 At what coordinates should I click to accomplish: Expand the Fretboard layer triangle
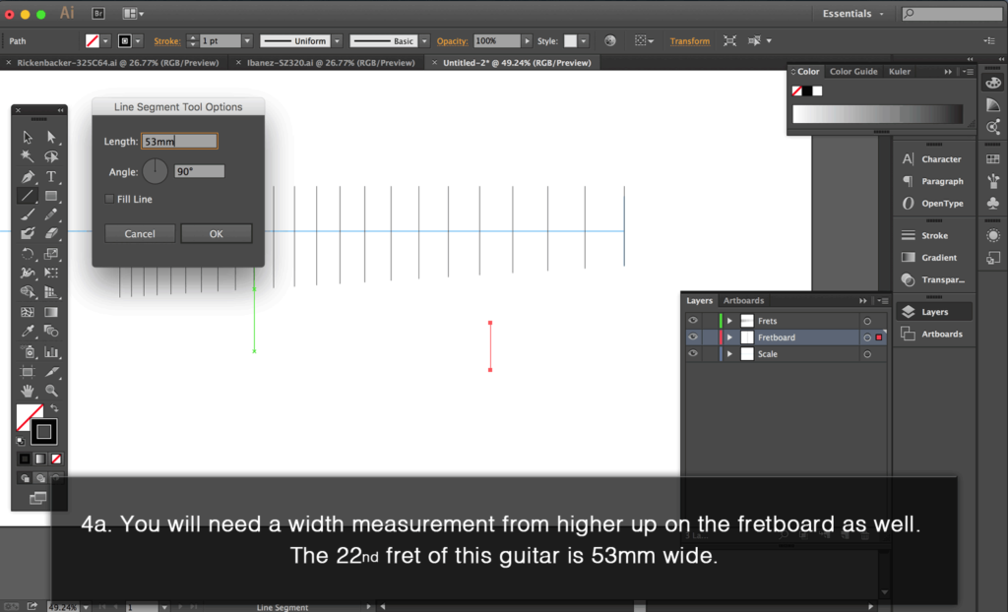click(x=729, y=337)
